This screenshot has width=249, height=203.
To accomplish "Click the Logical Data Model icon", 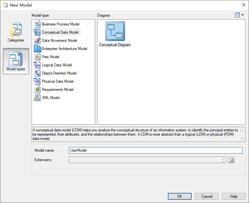I will click(x=37, y=65).
